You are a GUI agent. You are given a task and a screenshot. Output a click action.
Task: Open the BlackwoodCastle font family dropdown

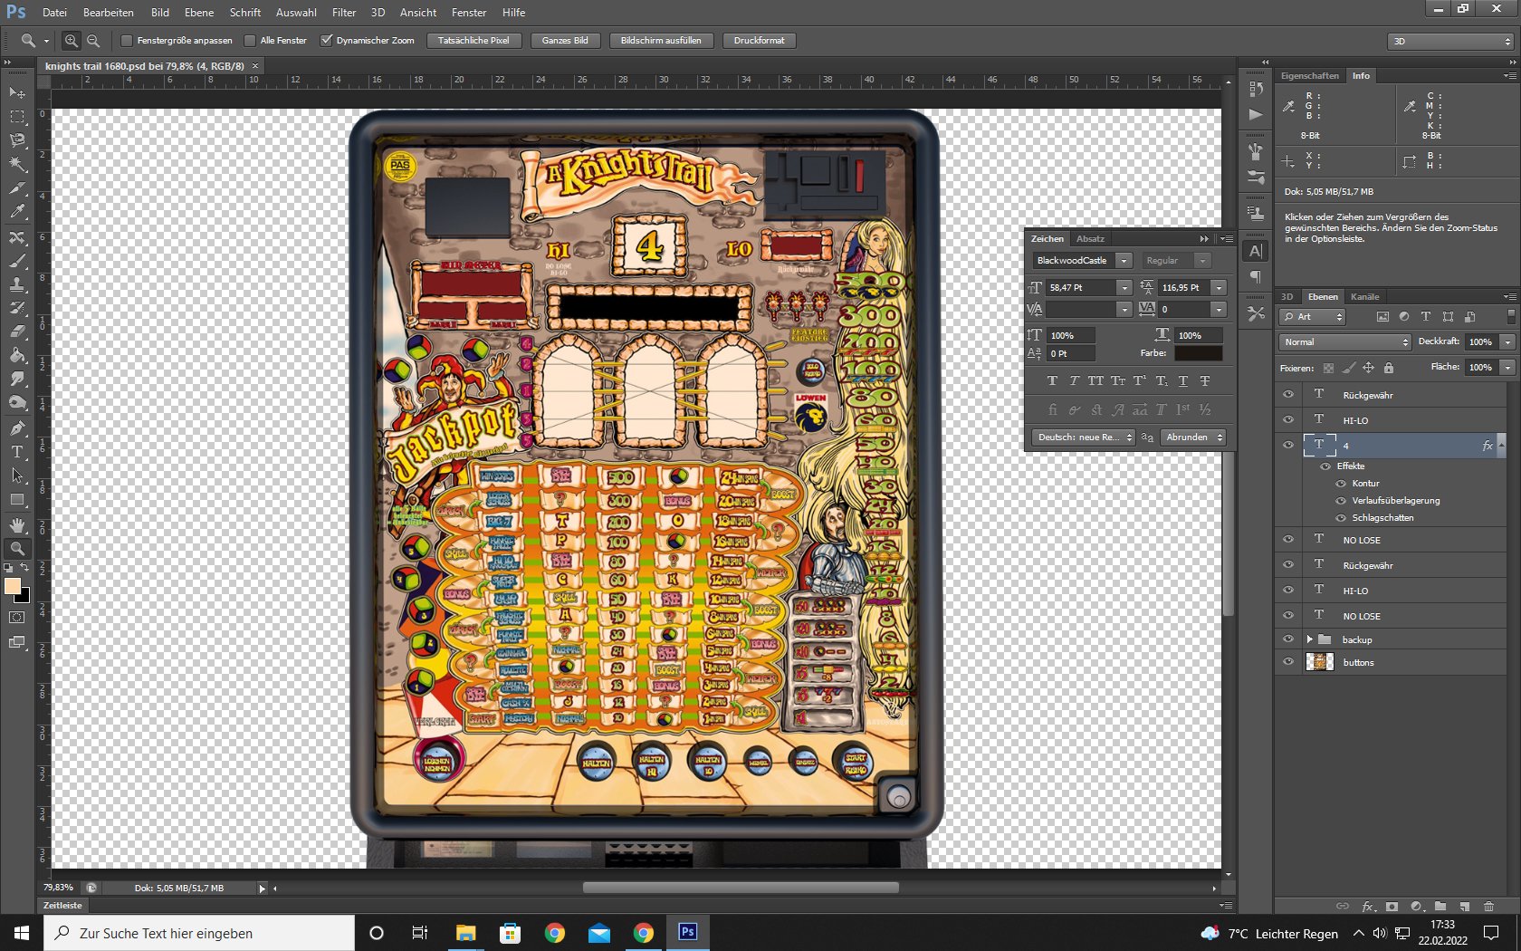click(x=1124, y=261)
